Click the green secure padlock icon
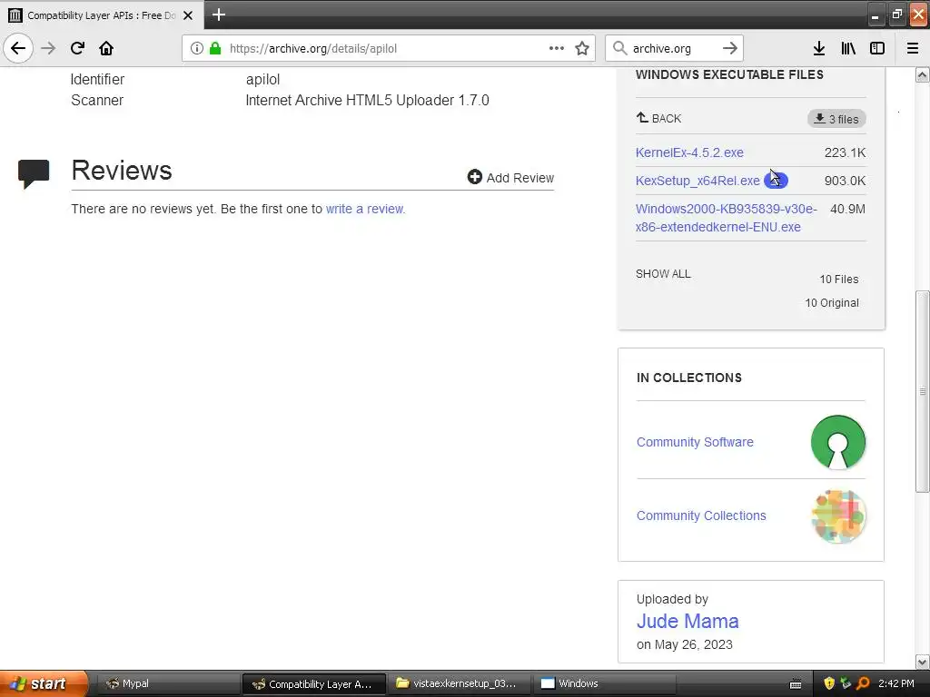 coord(215,48)
